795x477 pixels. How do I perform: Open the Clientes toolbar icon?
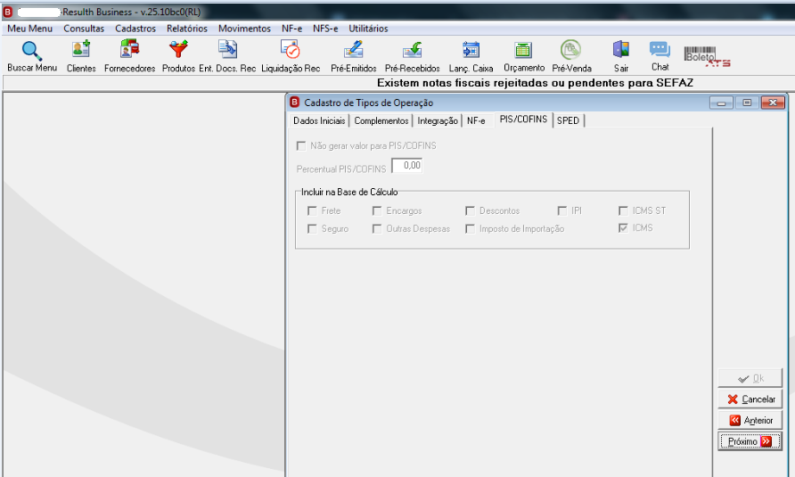[81, 50]
